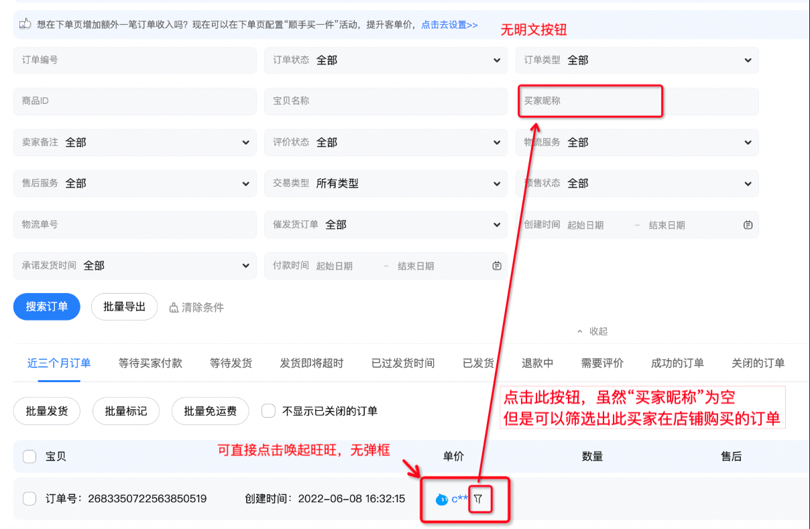This screenshot has width=810, height=529.
Task: Switch to the 等待发货 tab
Action: [231, 363]
